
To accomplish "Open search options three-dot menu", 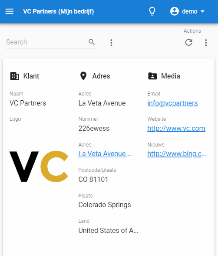I will coord(111,43).
